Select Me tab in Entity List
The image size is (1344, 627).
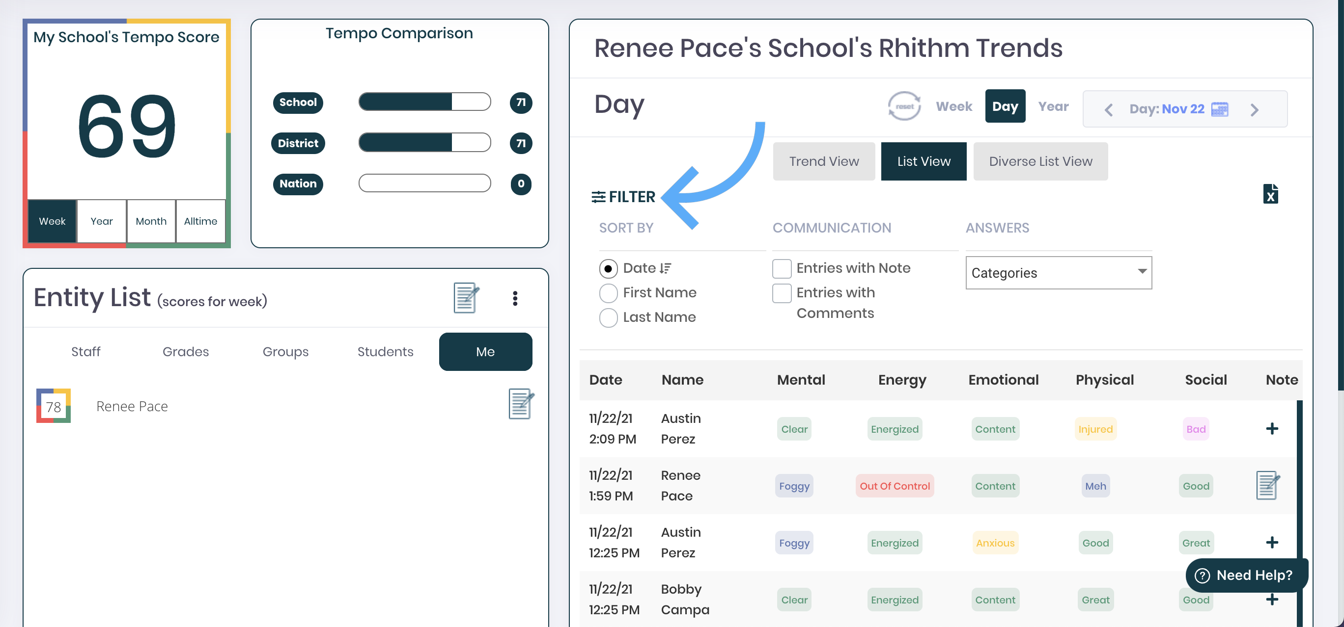(x=486, y=352)
